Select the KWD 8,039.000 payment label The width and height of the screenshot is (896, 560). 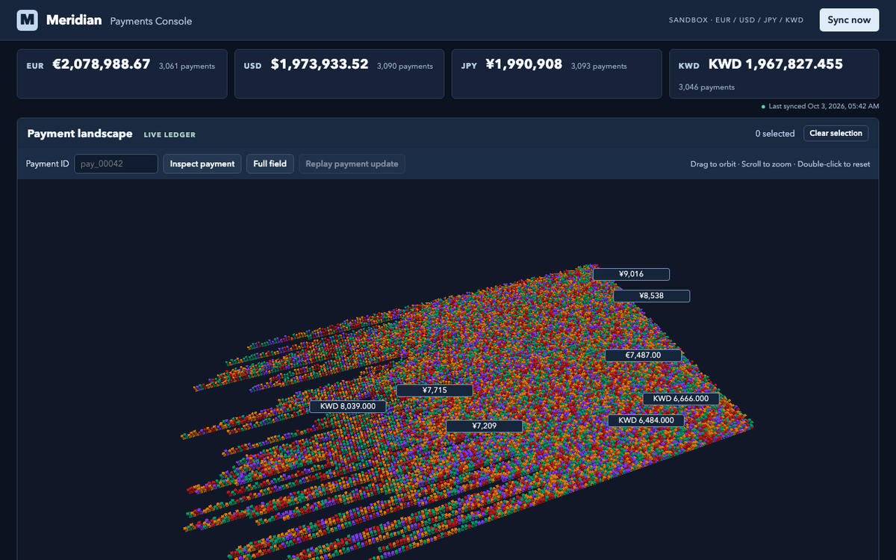pyautogui.click(x=348, y=406)
